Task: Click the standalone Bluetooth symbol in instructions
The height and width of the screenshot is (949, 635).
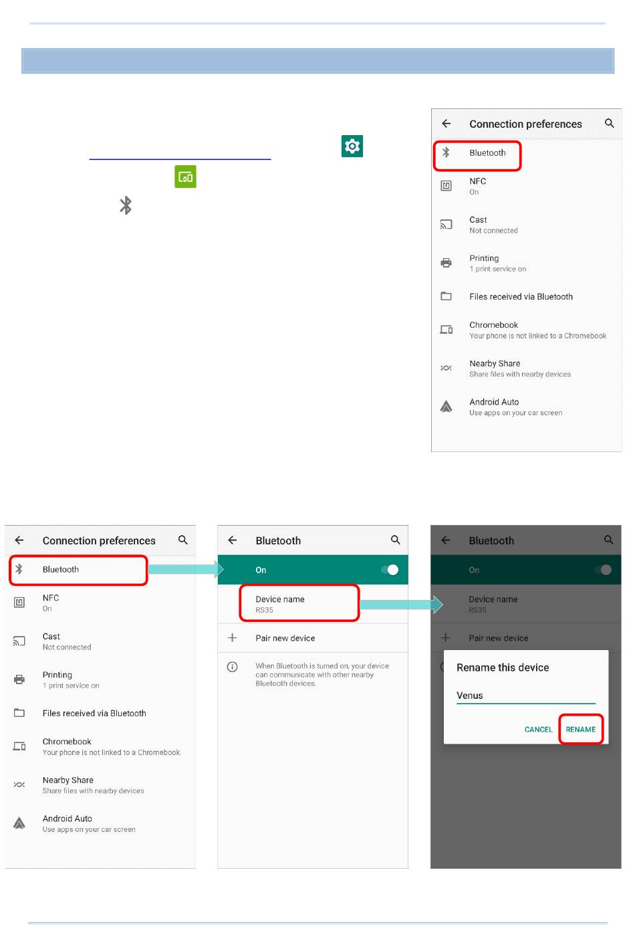Action: 126,205
